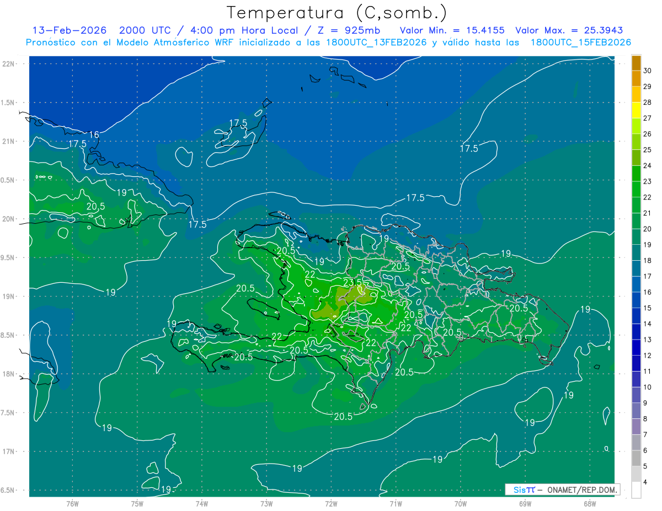This screenshot has width=662, height=511.
Task: Pick the orange swatch between 29 and 30
Action: 636,79
